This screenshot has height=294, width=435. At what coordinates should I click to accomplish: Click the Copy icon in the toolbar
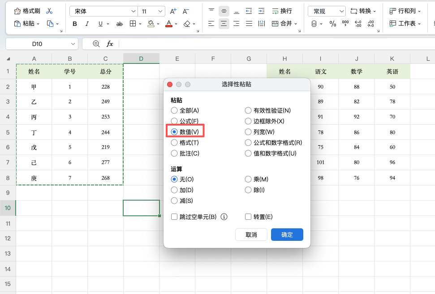pos(50,24)
